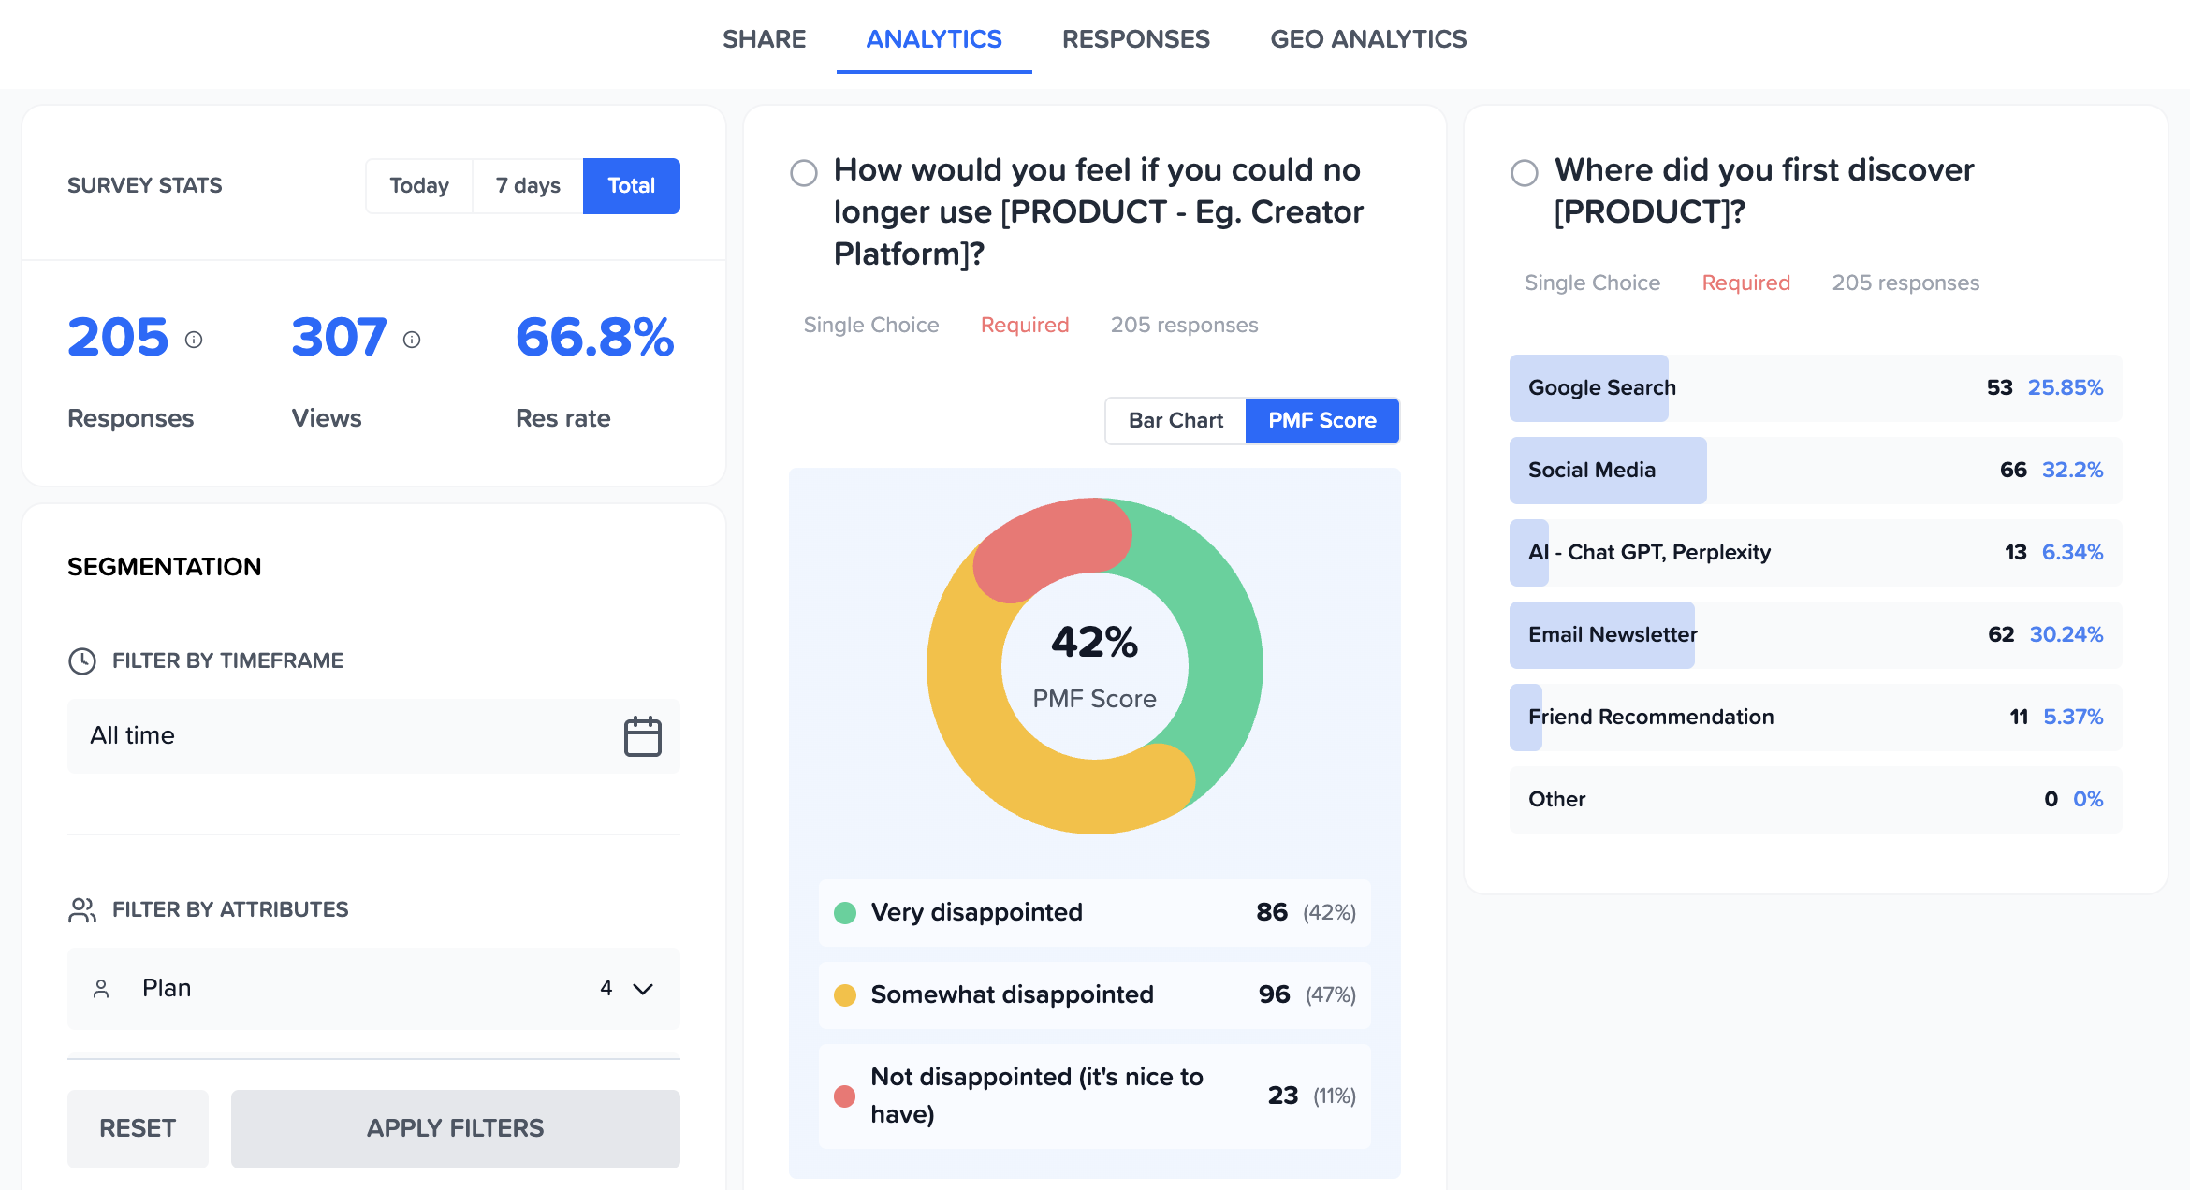Open the GEO ANALYTICS tab
Screen dimensions: 2190x1190
click(x=1368, y=39)
